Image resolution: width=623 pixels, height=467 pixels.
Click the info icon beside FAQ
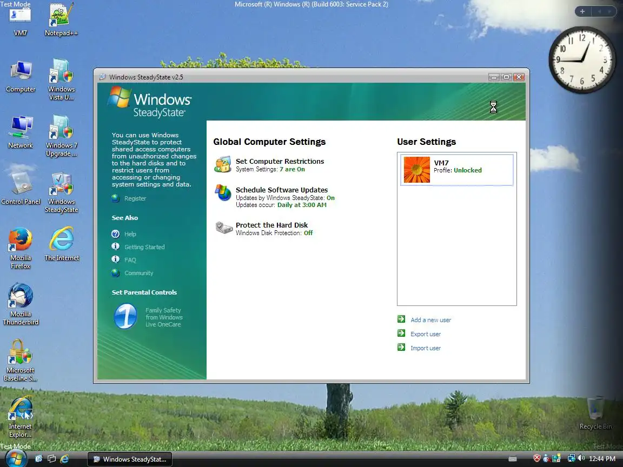click(116, 259)
